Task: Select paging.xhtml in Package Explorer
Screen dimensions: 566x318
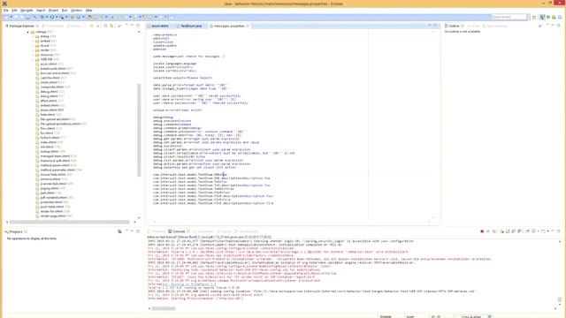Action: [50, 188]
